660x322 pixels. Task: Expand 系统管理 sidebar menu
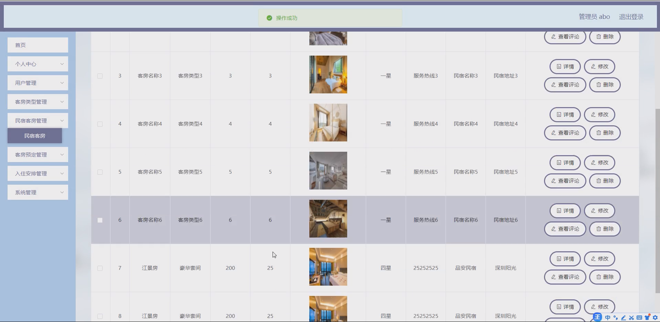click(x=38, y=193)
